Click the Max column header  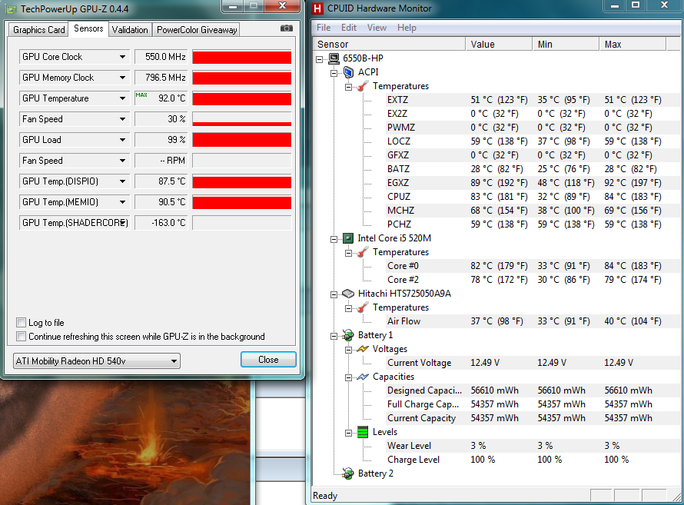[x=633, y=44]
